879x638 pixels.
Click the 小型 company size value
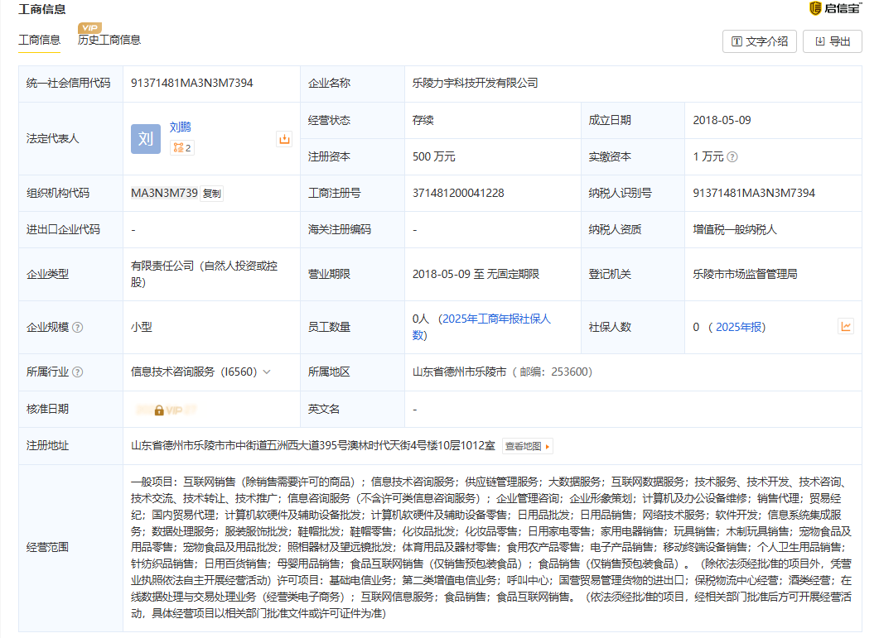point(142,327)
